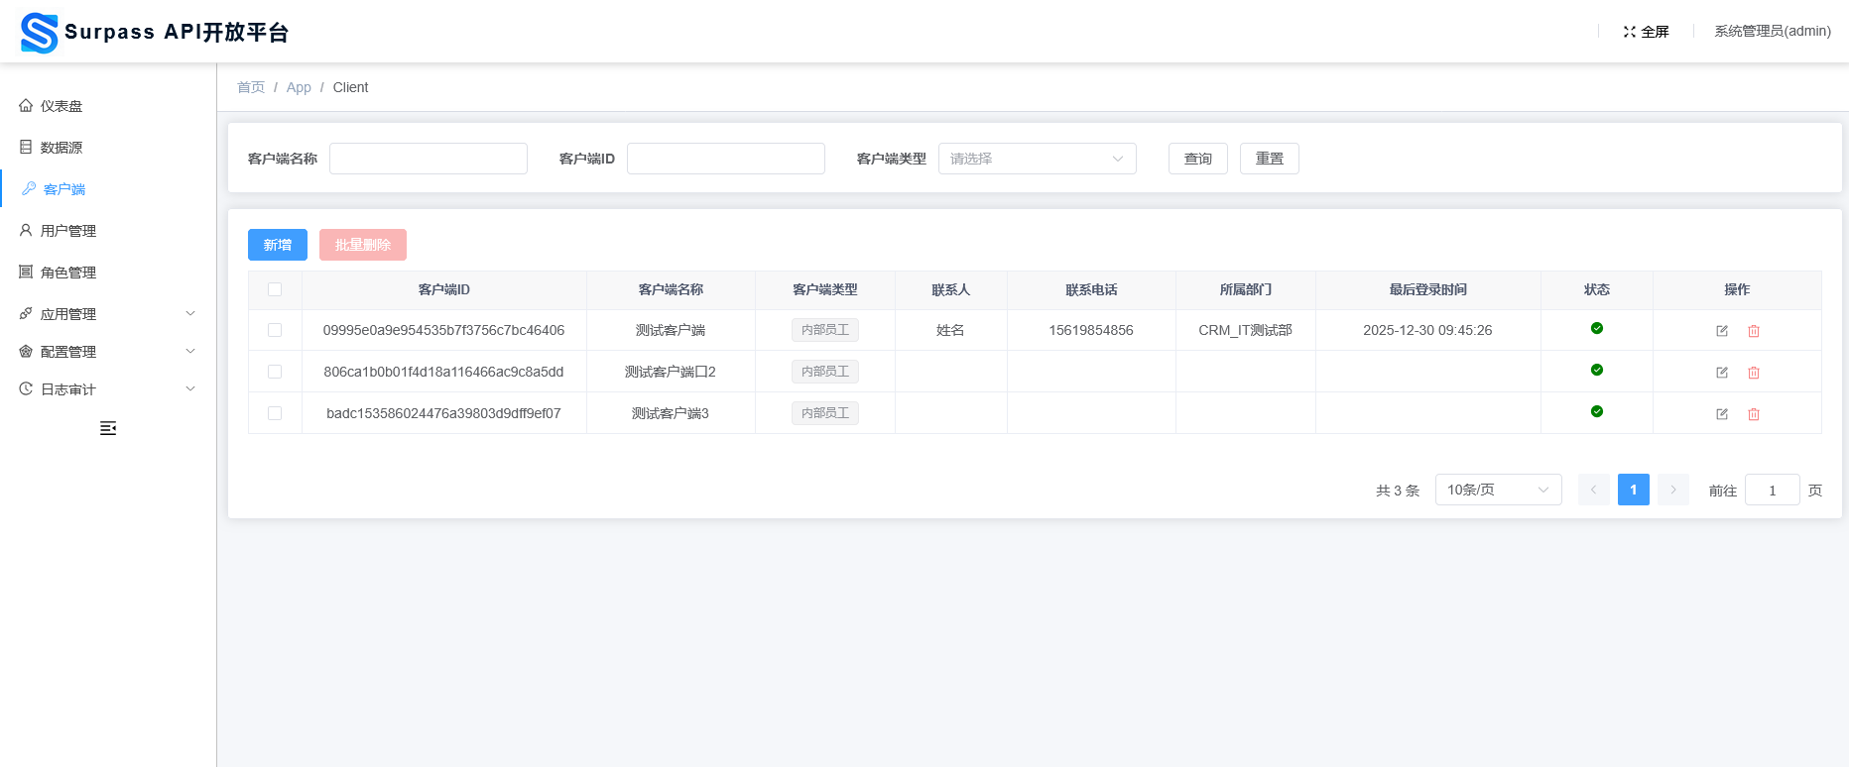Open 数据源 in the sidebar
Viewport: 1849px width, 767px height.
pyautogui.click(x=108, y=148)
